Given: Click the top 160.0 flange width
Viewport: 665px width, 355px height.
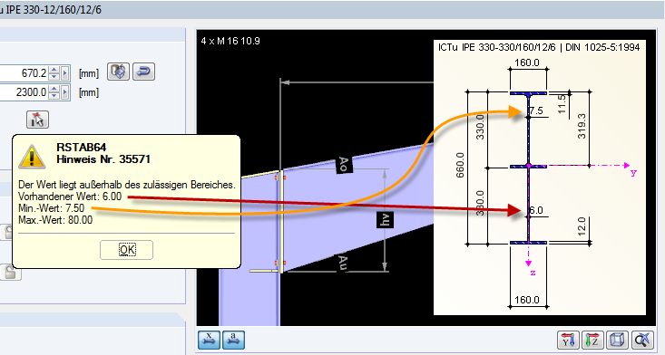Looking at the screenshot, I should pyautogui.click(x=527, y=62).
